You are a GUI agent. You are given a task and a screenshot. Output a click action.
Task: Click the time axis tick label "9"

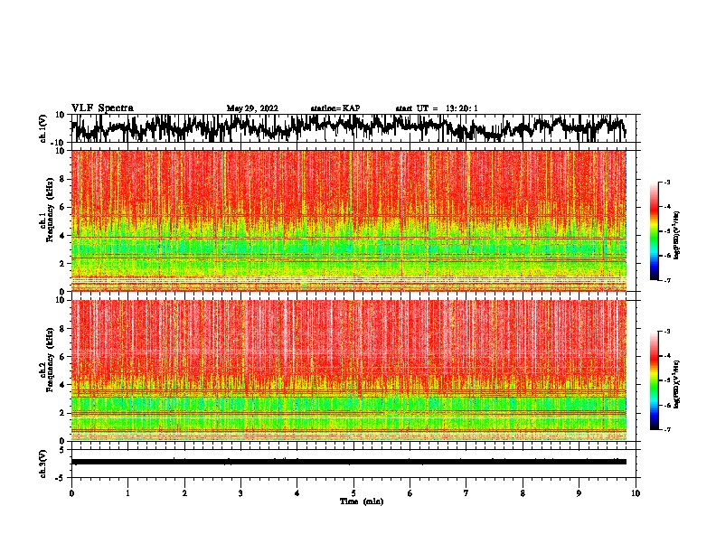[x=579, y=493]
